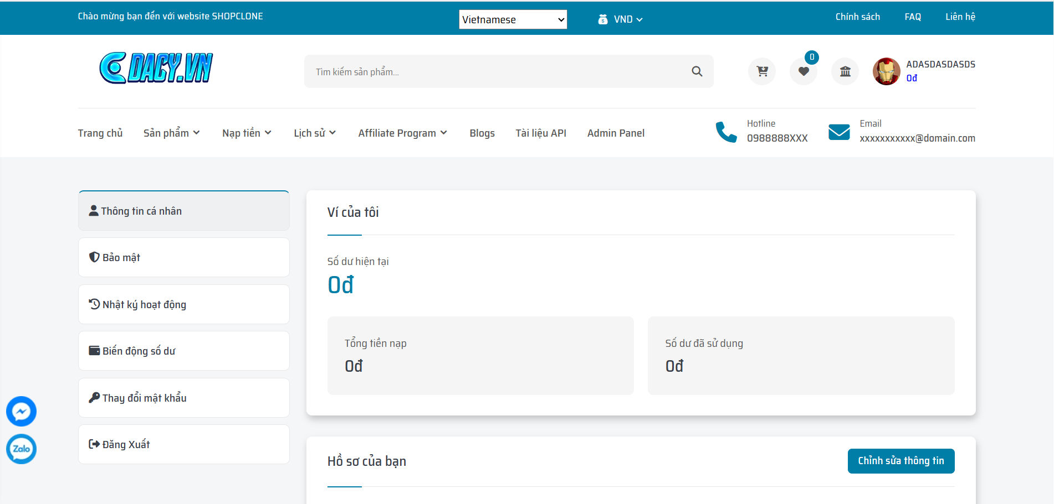Expand the Sản phẩm menu
Screen dimensions: 1054x504
coord(171,133)
